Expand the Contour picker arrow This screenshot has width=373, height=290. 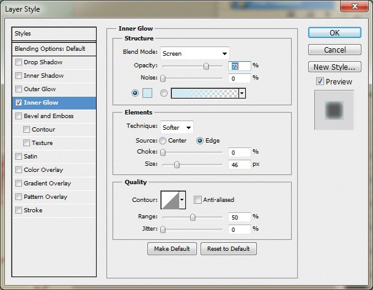[182, 200]
